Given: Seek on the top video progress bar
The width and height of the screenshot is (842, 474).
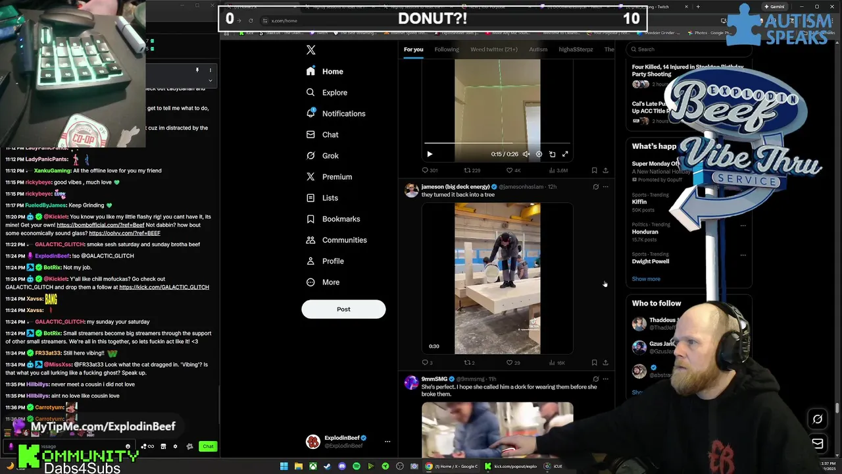Looking at the screenshot, I should point(497,143).
